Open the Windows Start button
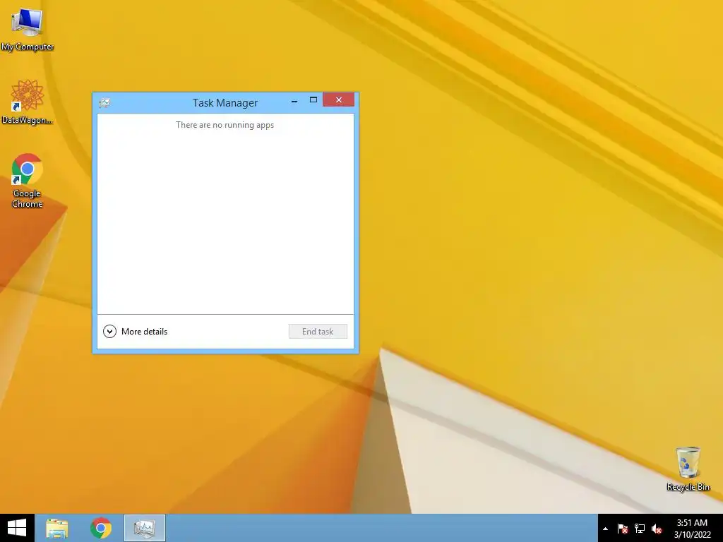723x542 pixels. pos(17,528)
